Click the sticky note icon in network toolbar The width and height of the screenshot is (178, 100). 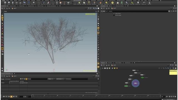click(115, 68)
